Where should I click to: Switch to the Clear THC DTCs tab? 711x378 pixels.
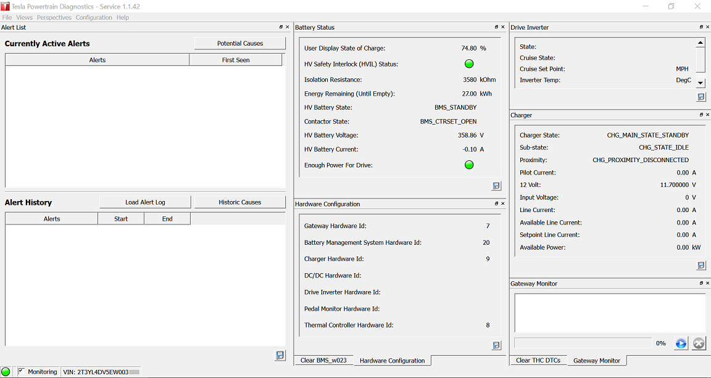(x=538, y=360)
